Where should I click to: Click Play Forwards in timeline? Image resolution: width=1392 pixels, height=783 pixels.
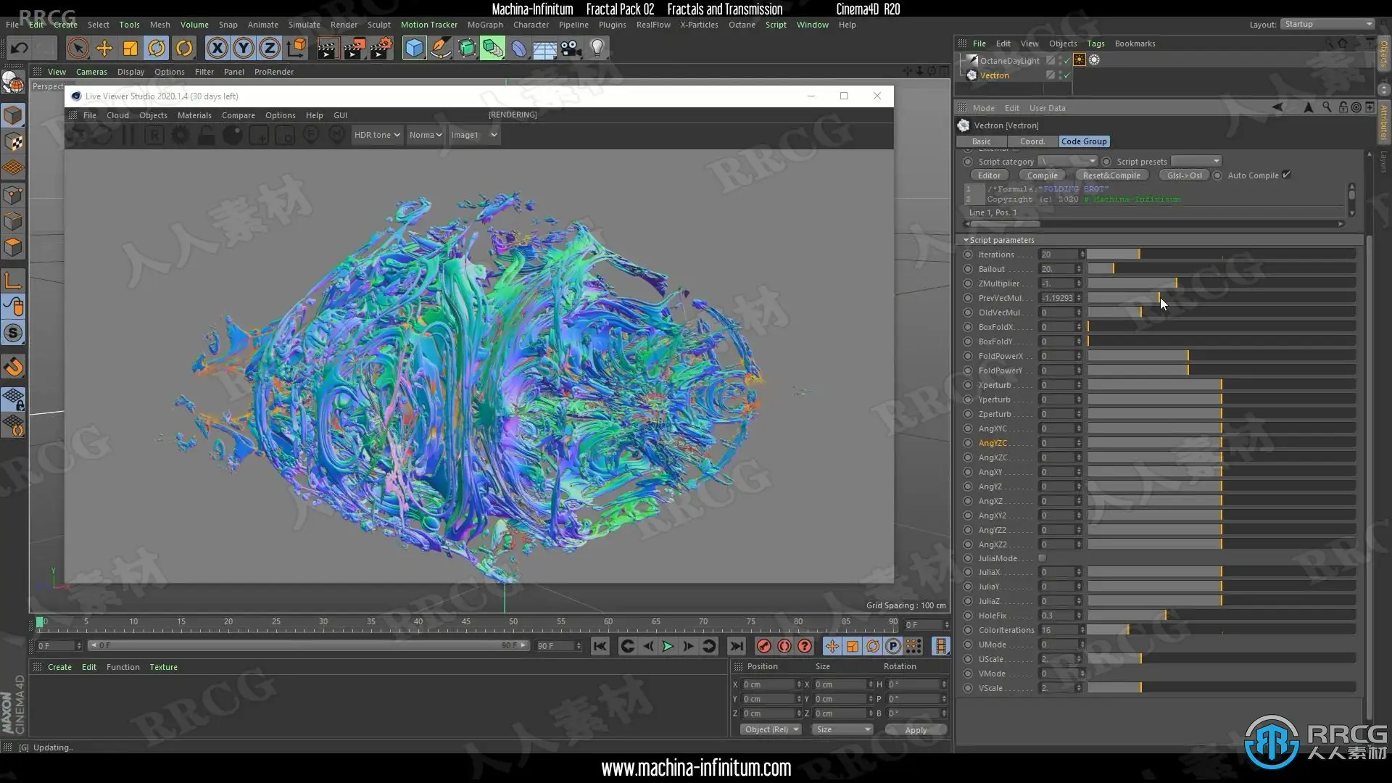coord(668,646)
